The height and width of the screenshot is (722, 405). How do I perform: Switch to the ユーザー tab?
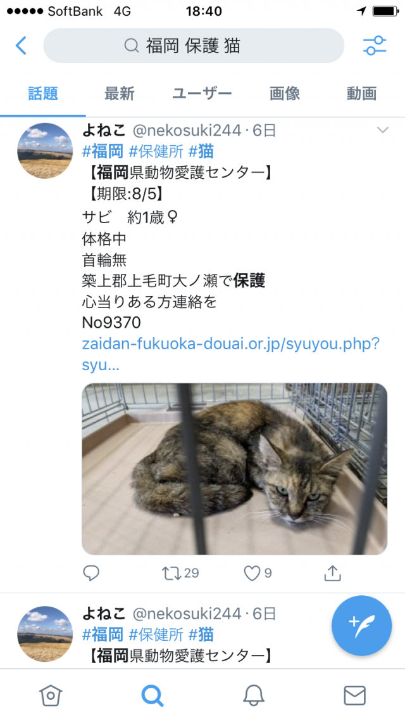[x=202, y=93]
